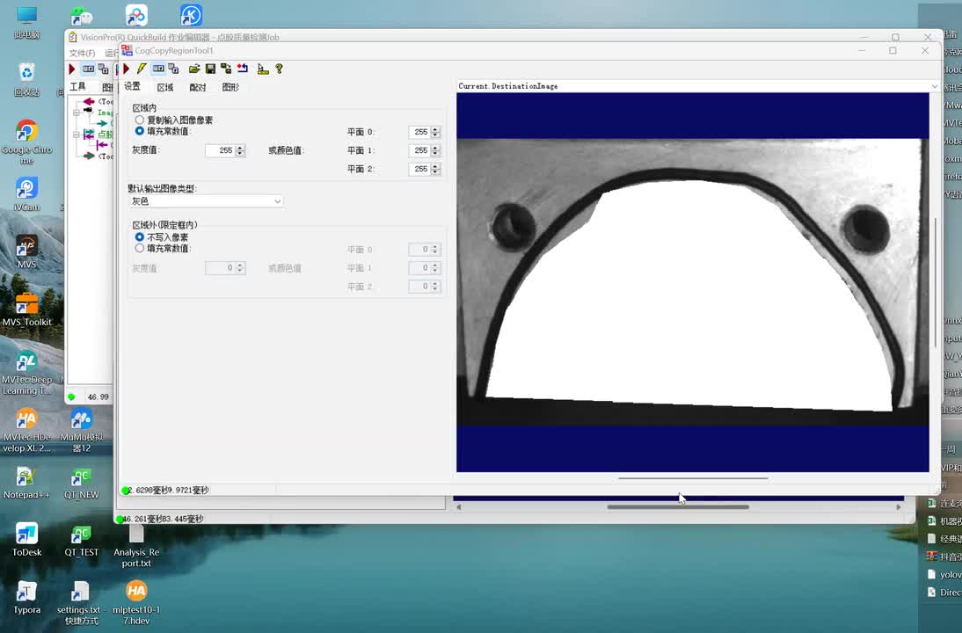Select 填充常数值 radio under 区域外
Viewport: 962px width, 633px height.
pos(140,248)
